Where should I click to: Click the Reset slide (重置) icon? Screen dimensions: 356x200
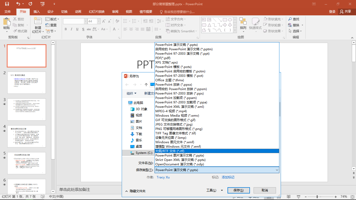(x=47, y=25)
